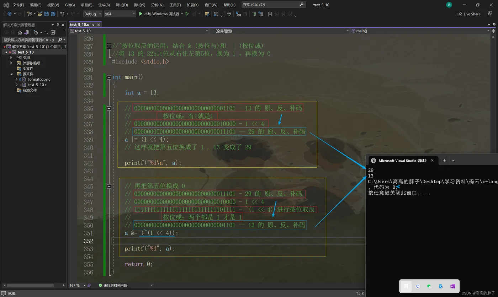Image resolution: width=498 pixels, height=297 pixels.
Task: Click the 未找到相关问题 status indicator
Action: (x=112, y=285)
